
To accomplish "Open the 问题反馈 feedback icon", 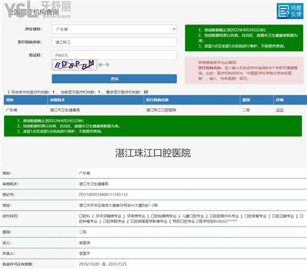I will click(290, 11).
